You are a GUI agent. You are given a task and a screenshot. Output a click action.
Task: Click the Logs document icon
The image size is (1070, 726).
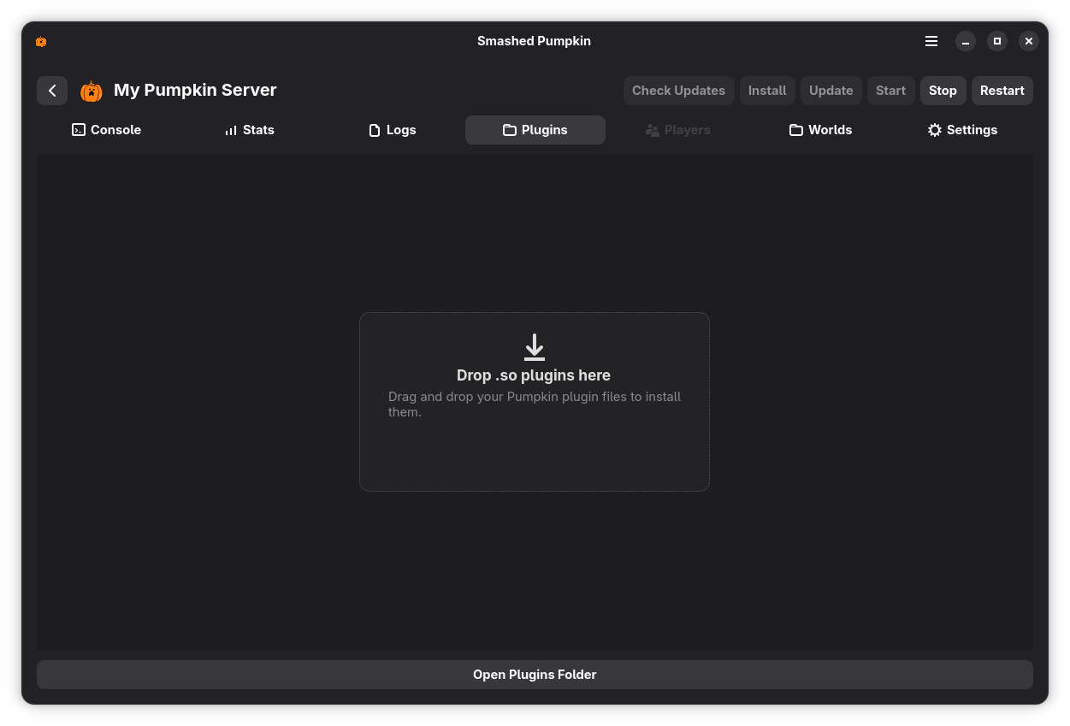375,129
